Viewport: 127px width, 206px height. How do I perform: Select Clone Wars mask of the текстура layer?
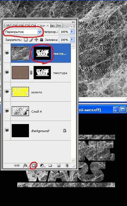tap(42, 72)
